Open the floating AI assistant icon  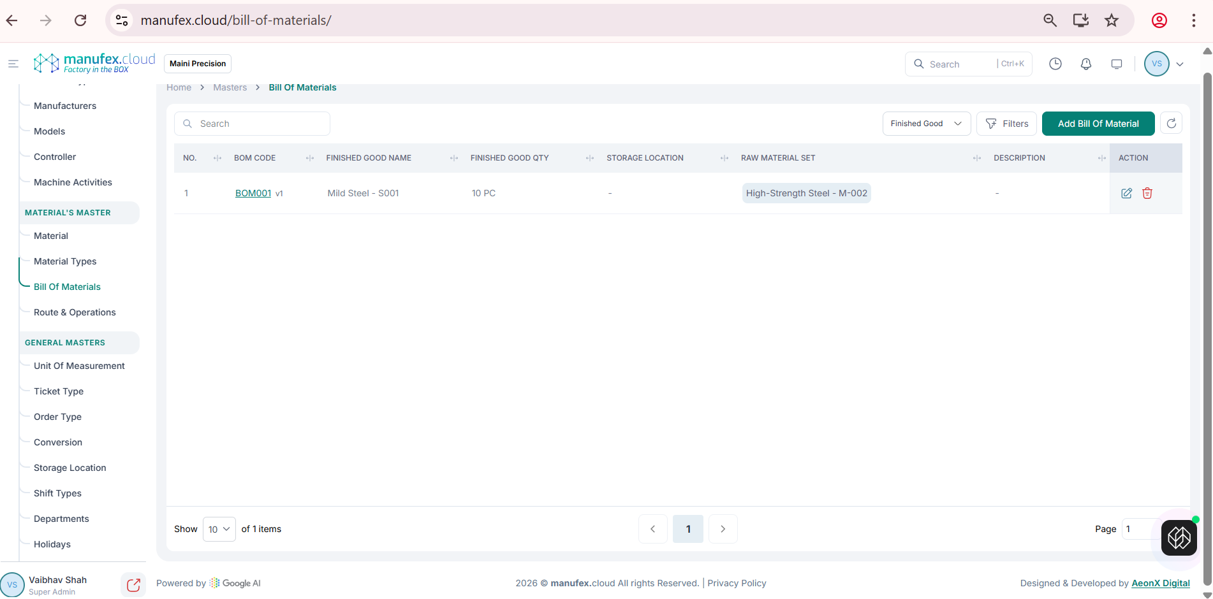[1179, 538]
